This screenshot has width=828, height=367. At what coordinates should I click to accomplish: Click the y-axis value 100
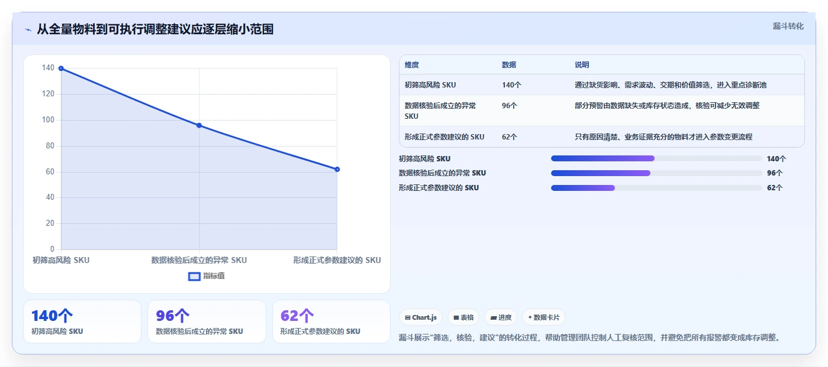coord(48,120)
